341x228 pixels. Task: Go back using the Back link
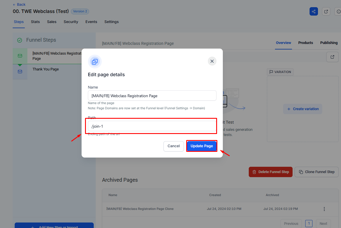[19, 5]
